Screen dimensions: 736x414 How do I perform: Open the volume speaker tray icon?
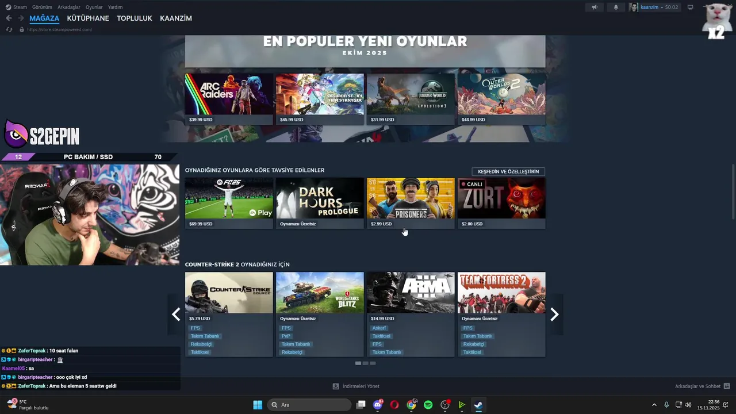(688, 405)
